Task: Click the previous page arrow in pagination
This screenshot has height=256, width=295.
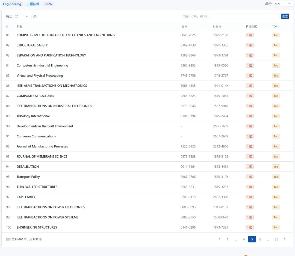Action: tap(219, 239)
